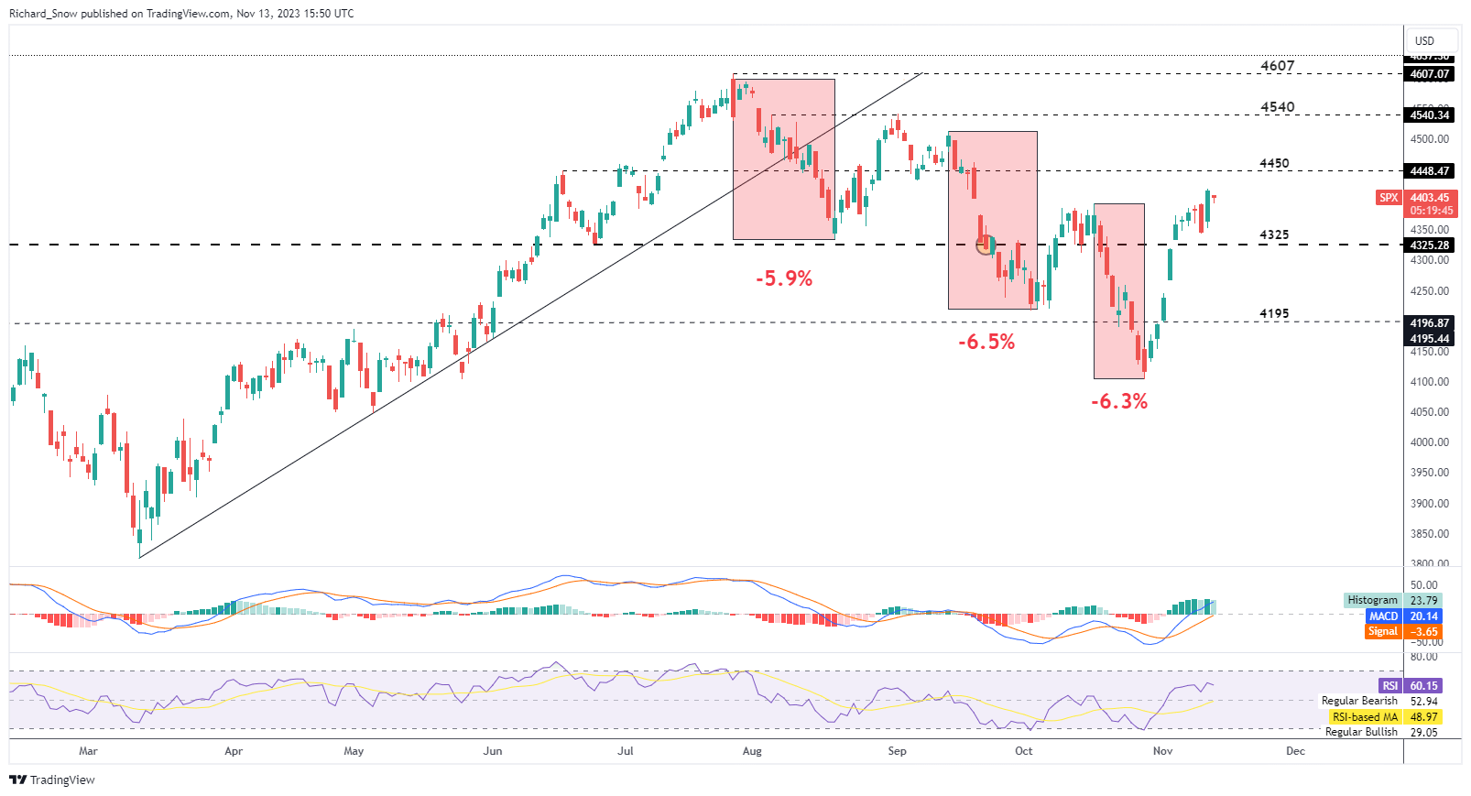Click the Mar label on time axis

click(88, 751)
